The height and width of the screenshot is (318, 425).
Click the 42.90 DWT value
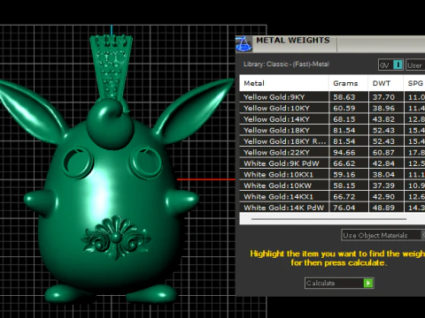[x=383, y=197]
